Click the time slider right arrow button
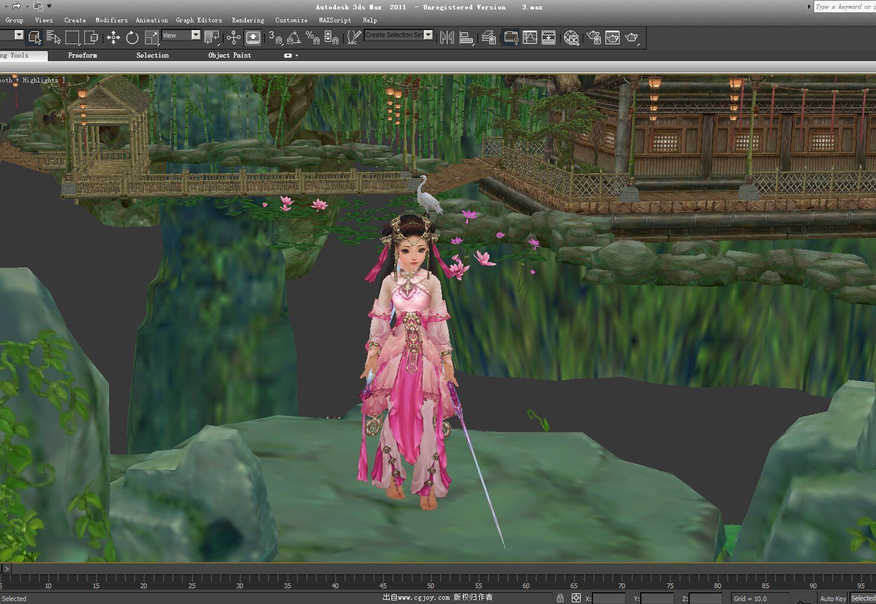 (6, 569)
